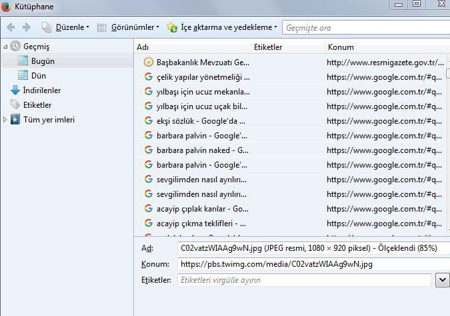
Task: Click the Etiketler tags input field
Action: tap(305, 280)
